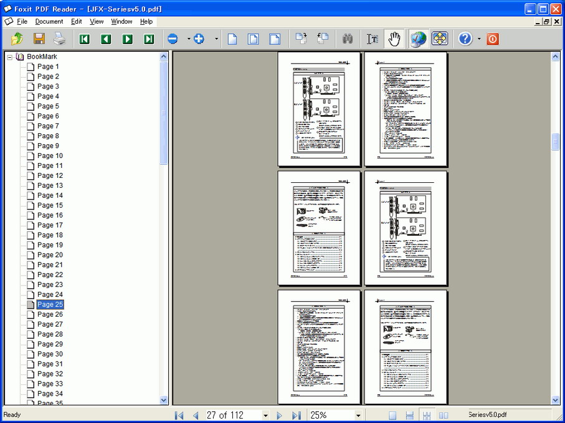This screenshot has width=565, height=423.
Task: Rotate page clockwise icon
Action: tap(301, 39)
